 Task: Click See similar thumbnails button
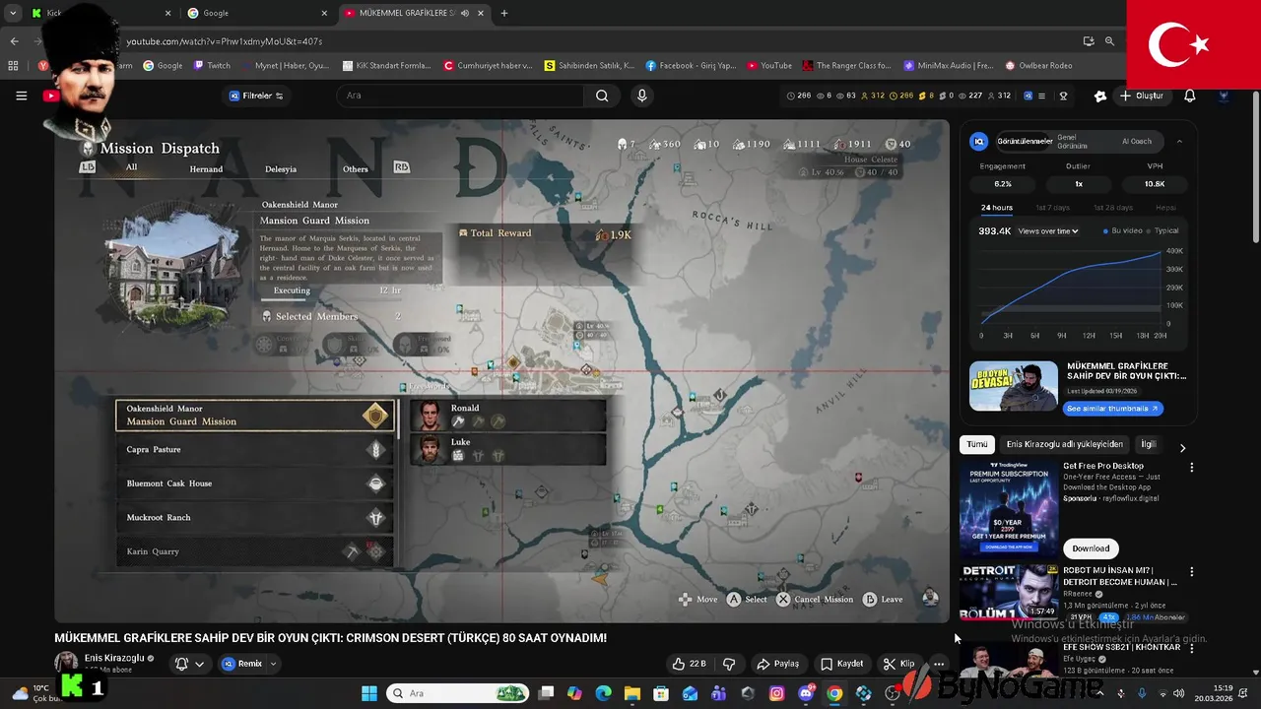click(x=1113, y=408)
